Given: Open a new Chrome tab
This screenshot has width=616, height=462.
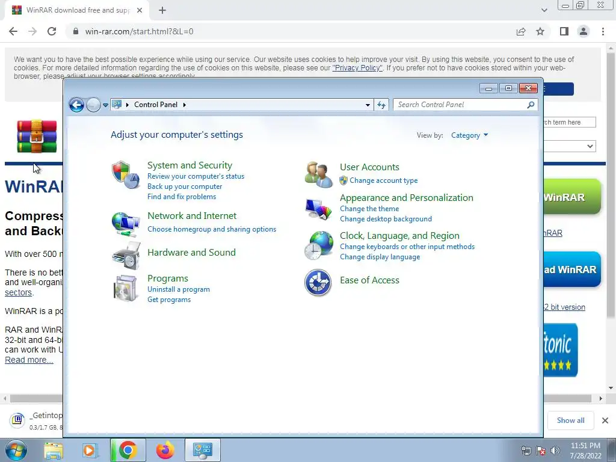Looking at the screenshot, I should tap(162, 10).
